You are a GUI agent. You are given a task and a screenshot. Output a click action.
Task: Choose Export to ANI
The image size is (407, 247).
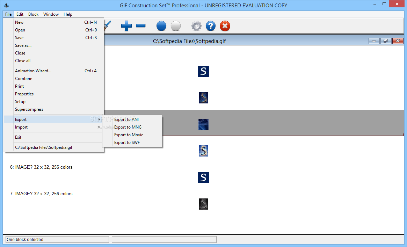[132, 119]
